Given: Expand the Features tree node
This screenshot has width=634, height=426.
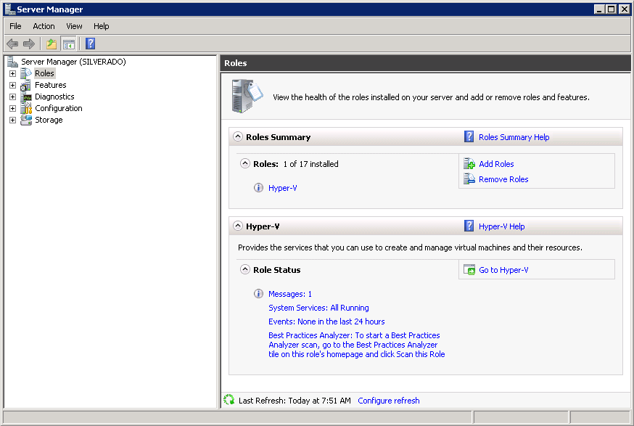Looking at the screenshot, I should click(12, 86).
